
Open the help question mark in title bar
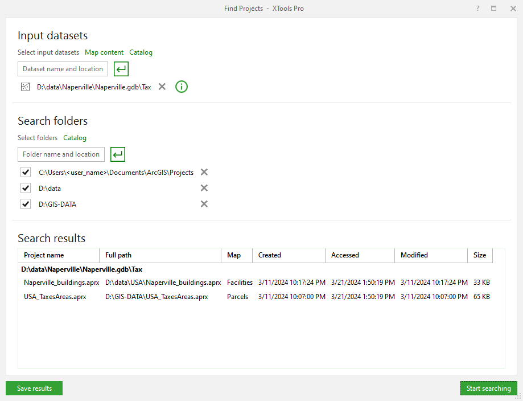point(477,9)
